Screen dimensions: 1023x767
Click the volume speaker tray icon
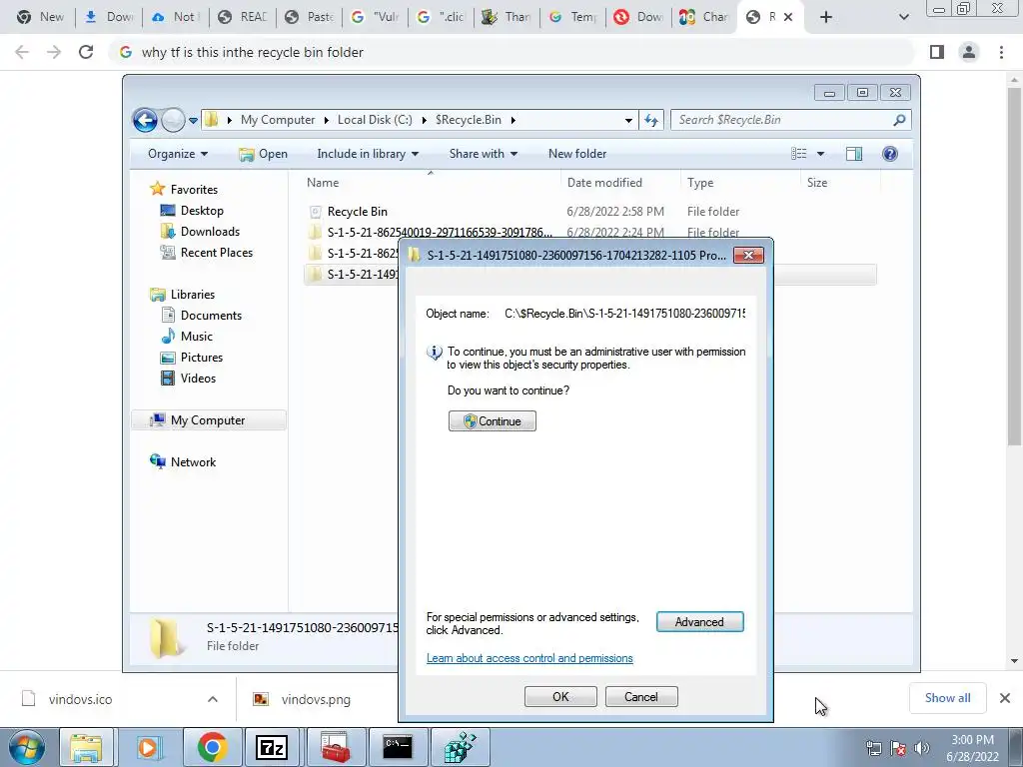pos(921,748)
